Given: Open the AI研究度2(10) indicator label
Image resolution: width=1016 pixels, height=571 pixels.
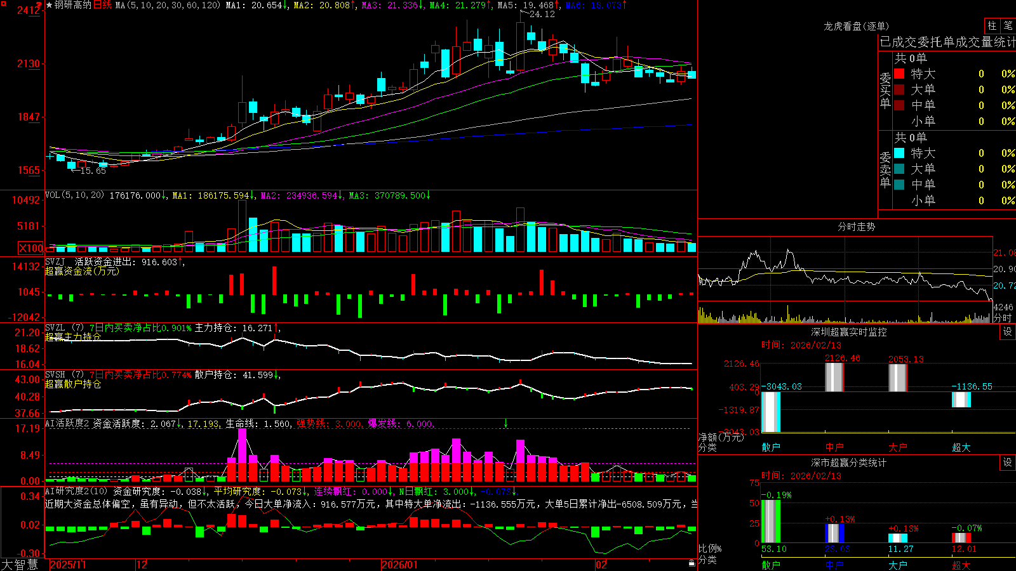Looking at the screenshot, I should pos(76,491).
